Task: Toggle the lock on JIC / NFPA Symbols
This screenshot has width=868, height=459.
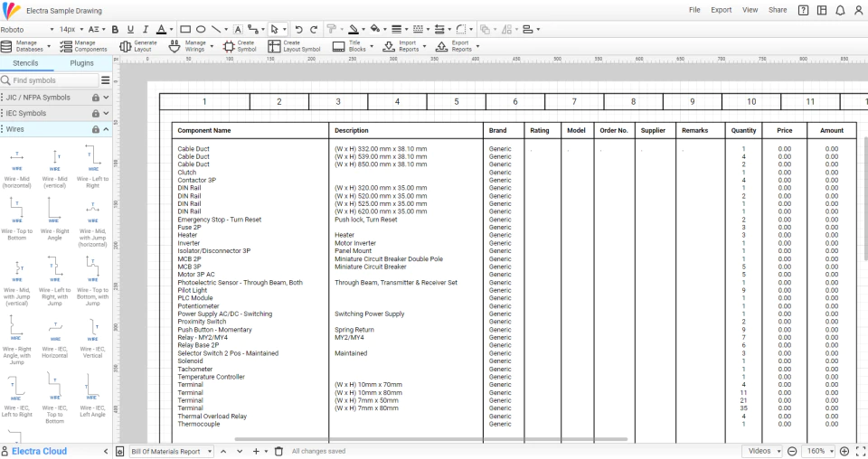Action: (x=95, y=98)
